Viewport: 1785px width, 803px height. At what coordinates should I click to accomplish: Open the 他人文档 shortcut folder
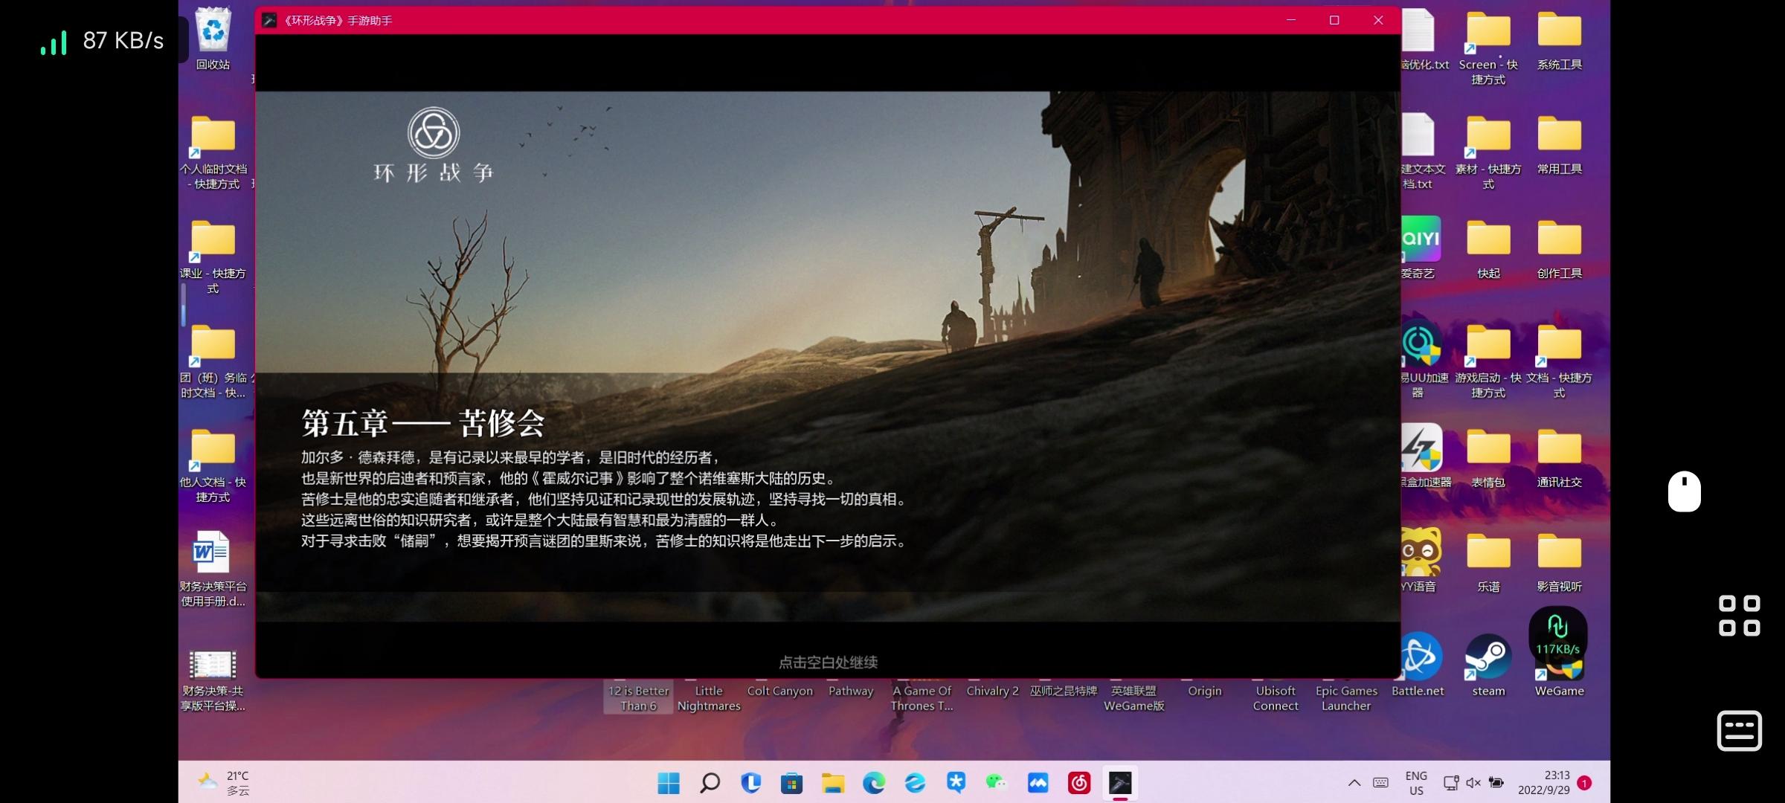[213, 465]
